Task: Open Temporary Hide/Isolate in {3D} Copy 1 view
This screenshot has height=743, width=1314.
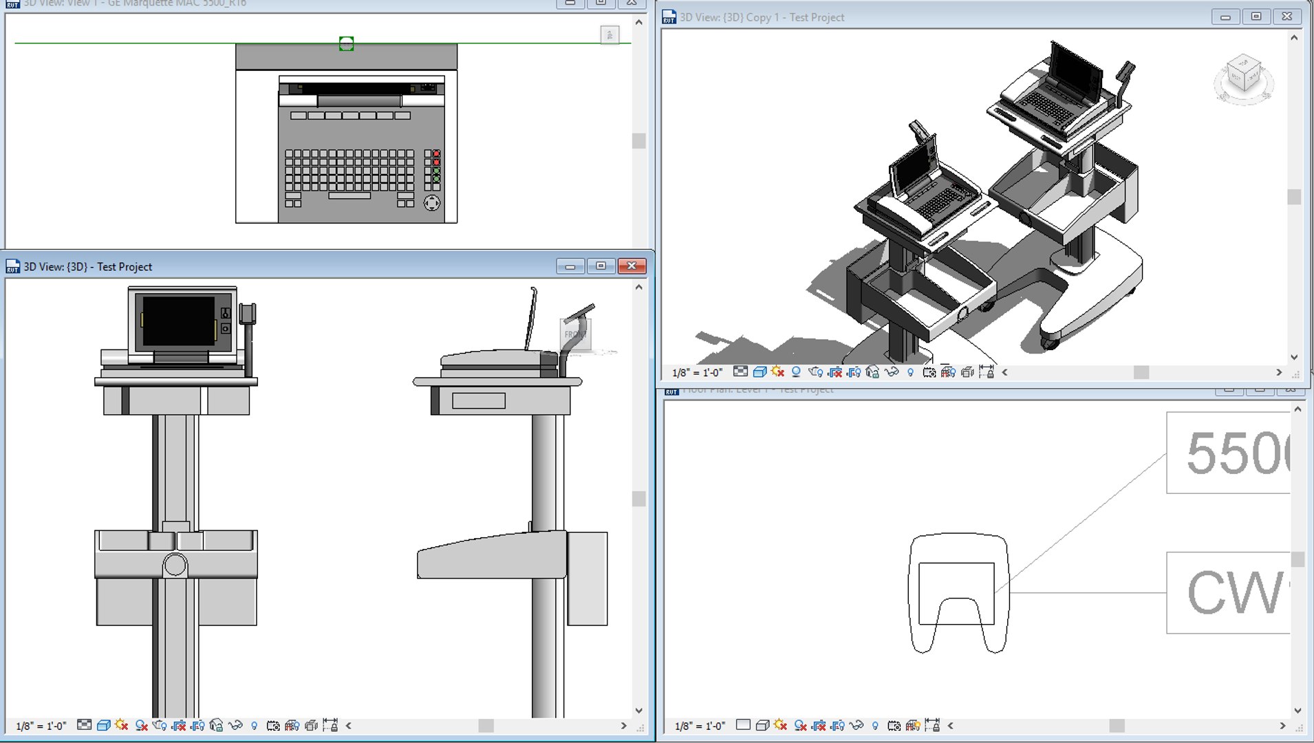Action: coord(892,372)
